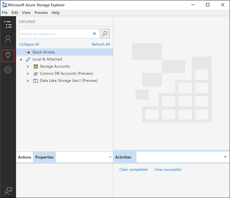Open Settings gear icon in sidebar
The width and height of the screenshot is (230, 198).
point(8,70)
